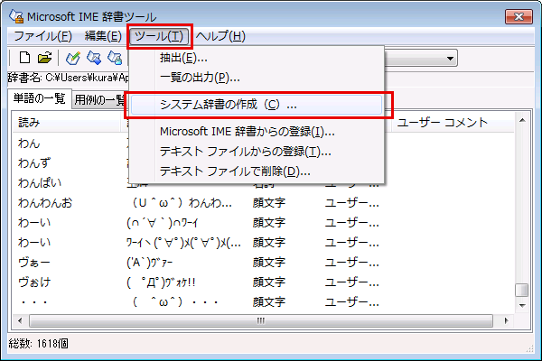
Task: Select システム辞書の作成(C)... menu item
Action: click(x=257, y=105)
